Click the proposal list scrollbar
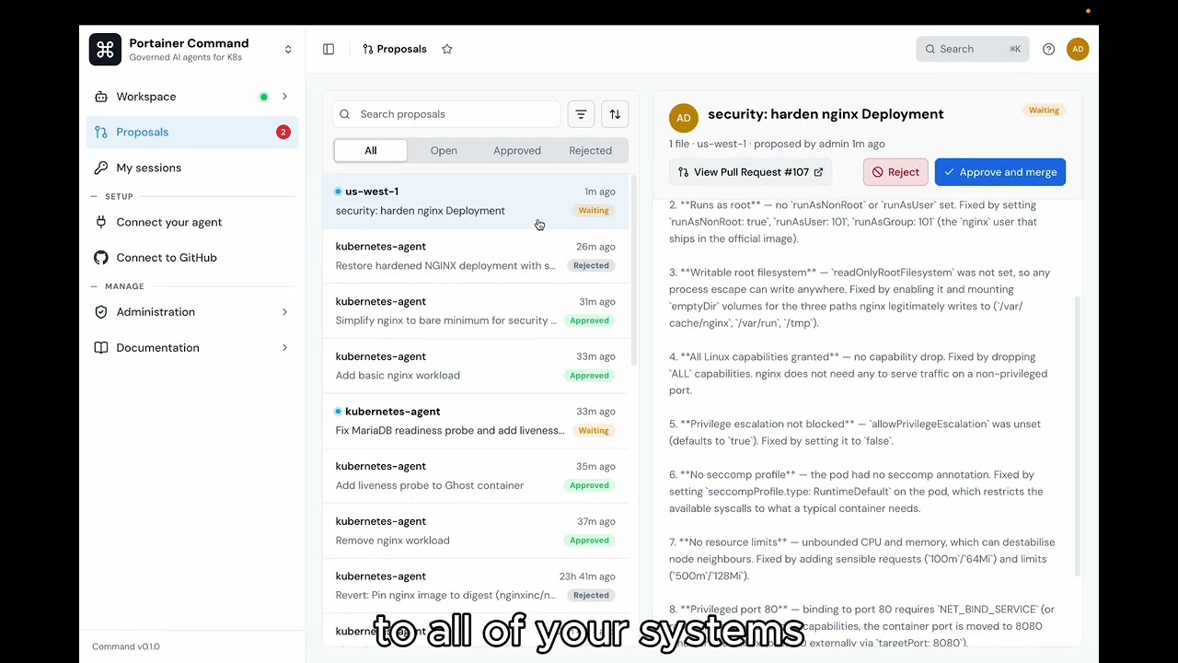The image size is (1178, 663). tap(633, 272)
